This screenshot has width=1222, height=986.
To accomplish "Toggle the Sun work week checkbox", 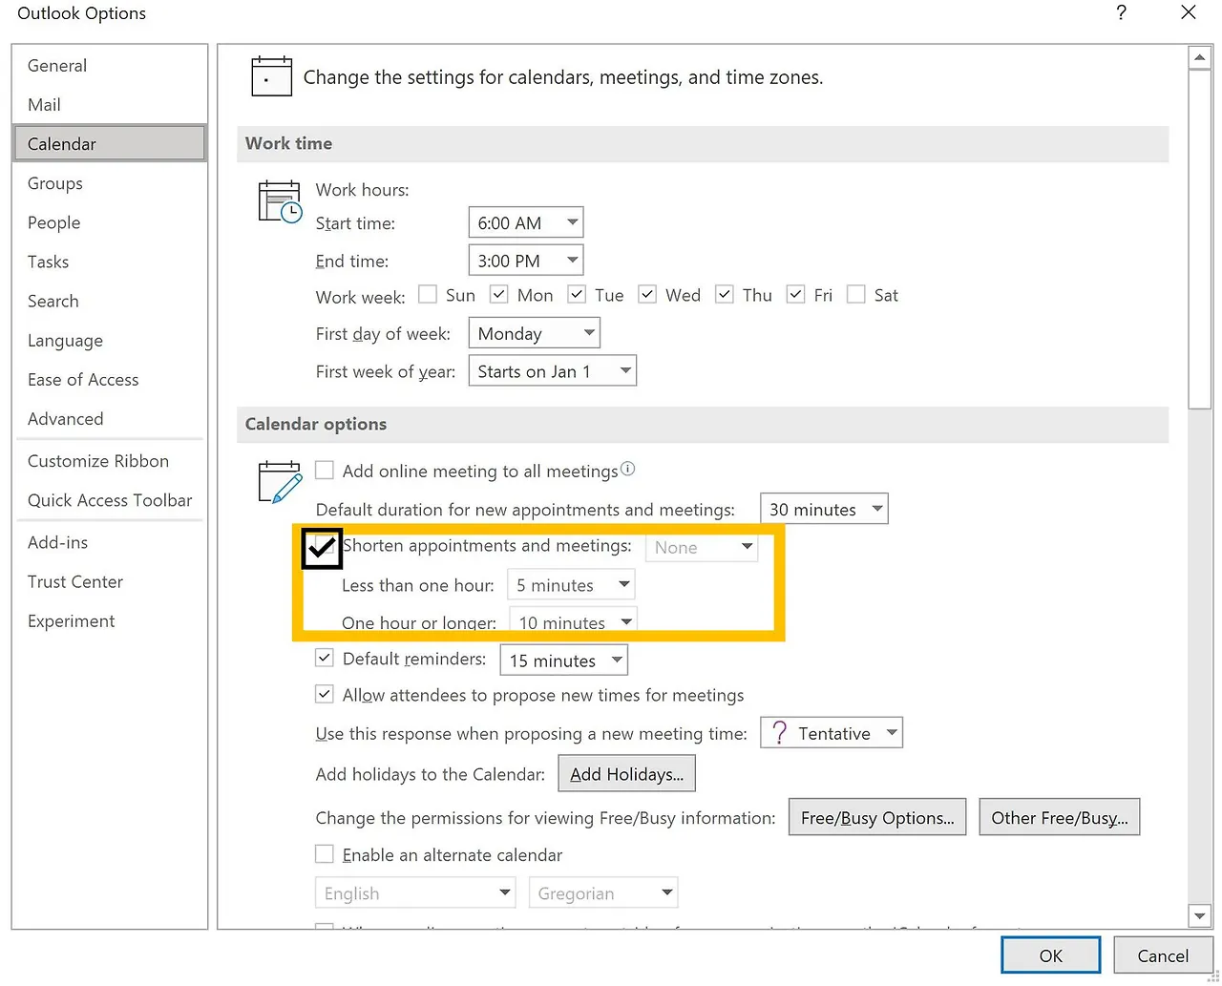I will click(x=428, y=294).
